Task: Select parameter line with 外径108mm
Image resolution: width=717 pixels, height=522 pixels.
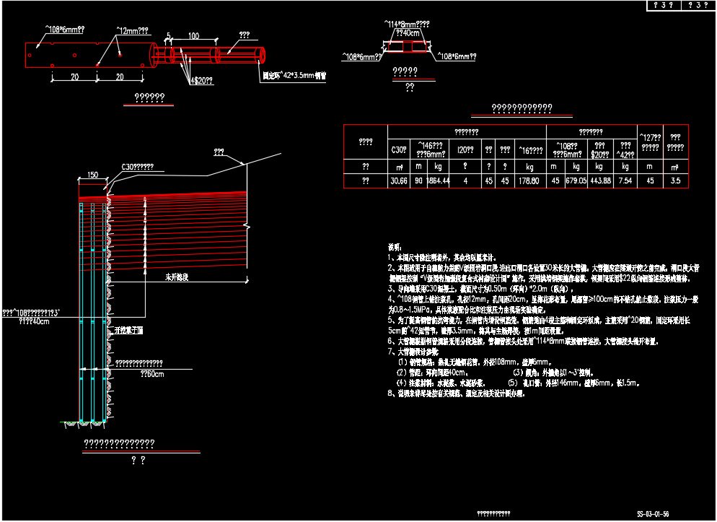Action: [x=475, y=362]
